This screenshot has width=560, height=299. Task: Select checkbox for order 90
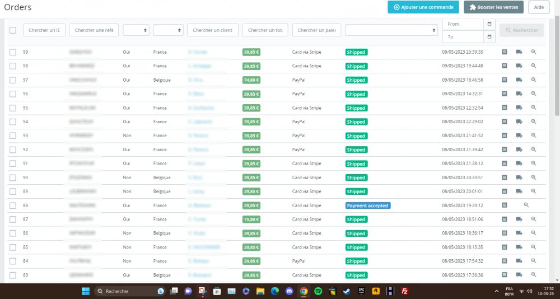13,177
